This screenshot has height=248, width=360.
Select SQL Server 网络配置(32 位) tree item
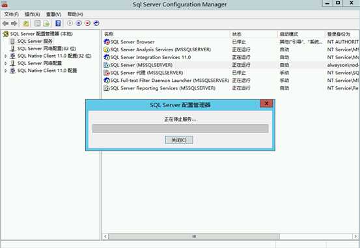(47, 49)
